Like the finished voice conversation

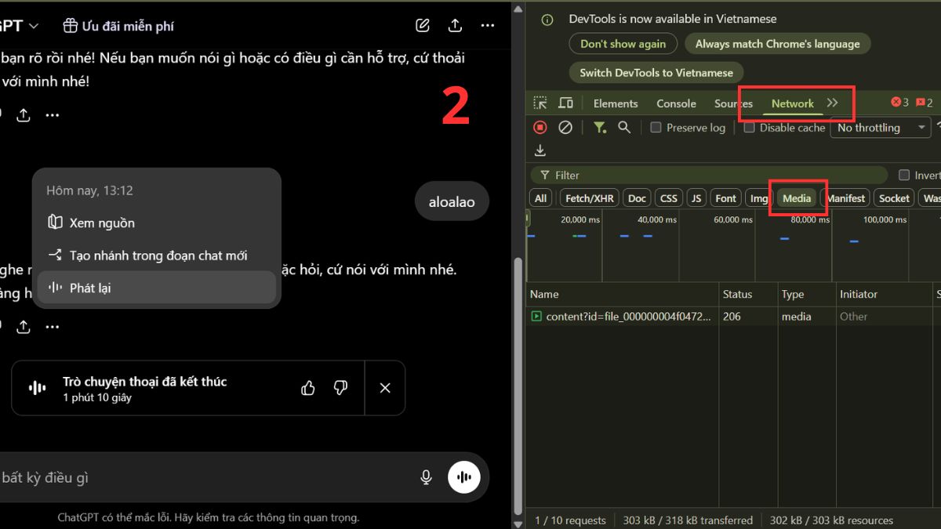coord(308,388)
